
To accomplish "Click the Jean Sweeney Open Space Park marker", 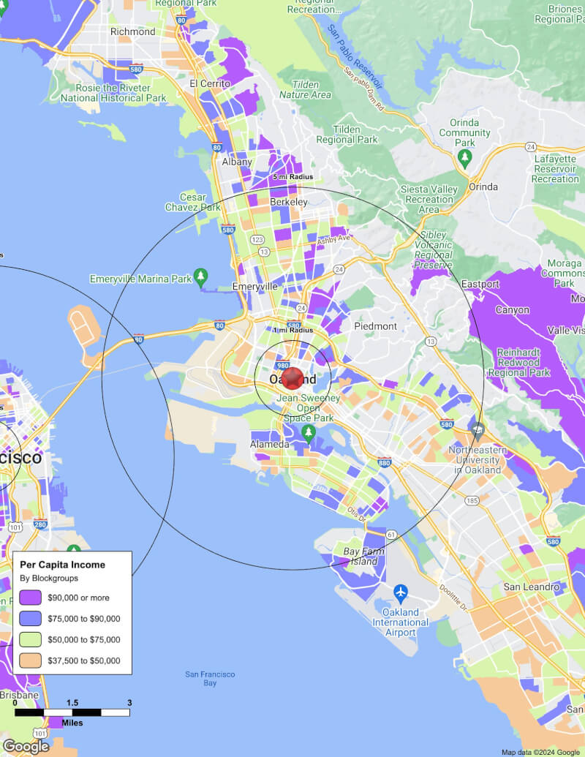I will click(309, 432).
